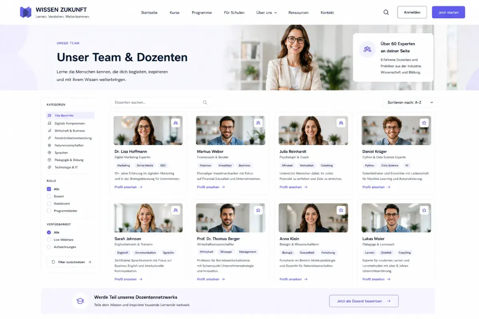Click the Pädagogik & Bildung category icon

point(49,160)
